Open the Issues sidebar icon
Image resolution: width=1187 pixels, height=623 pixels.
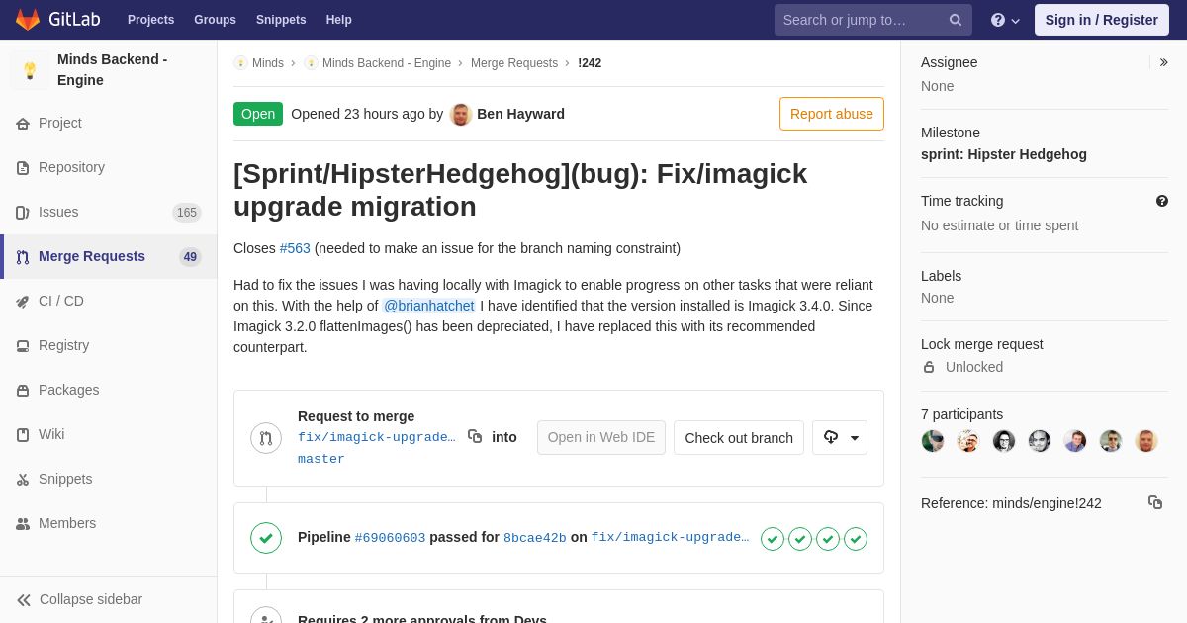pos(23,213)
